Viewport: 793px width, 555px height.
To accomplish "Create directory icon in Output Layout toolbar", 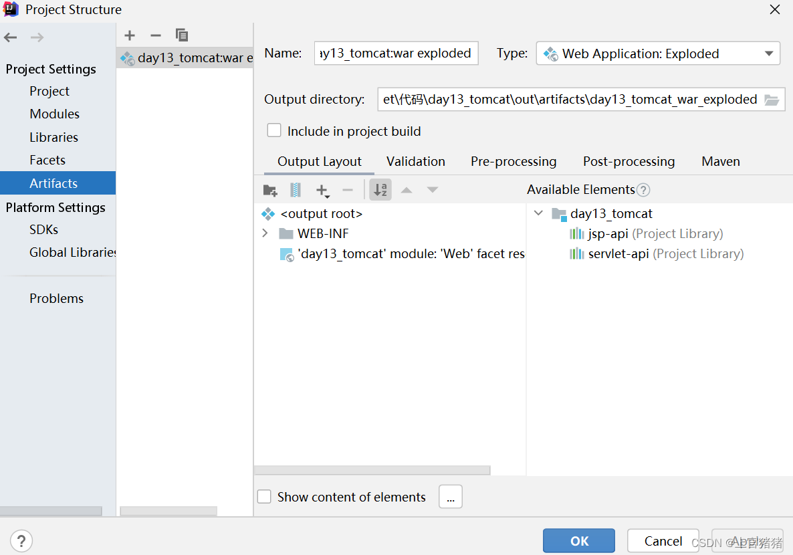I will coord(270,190).
